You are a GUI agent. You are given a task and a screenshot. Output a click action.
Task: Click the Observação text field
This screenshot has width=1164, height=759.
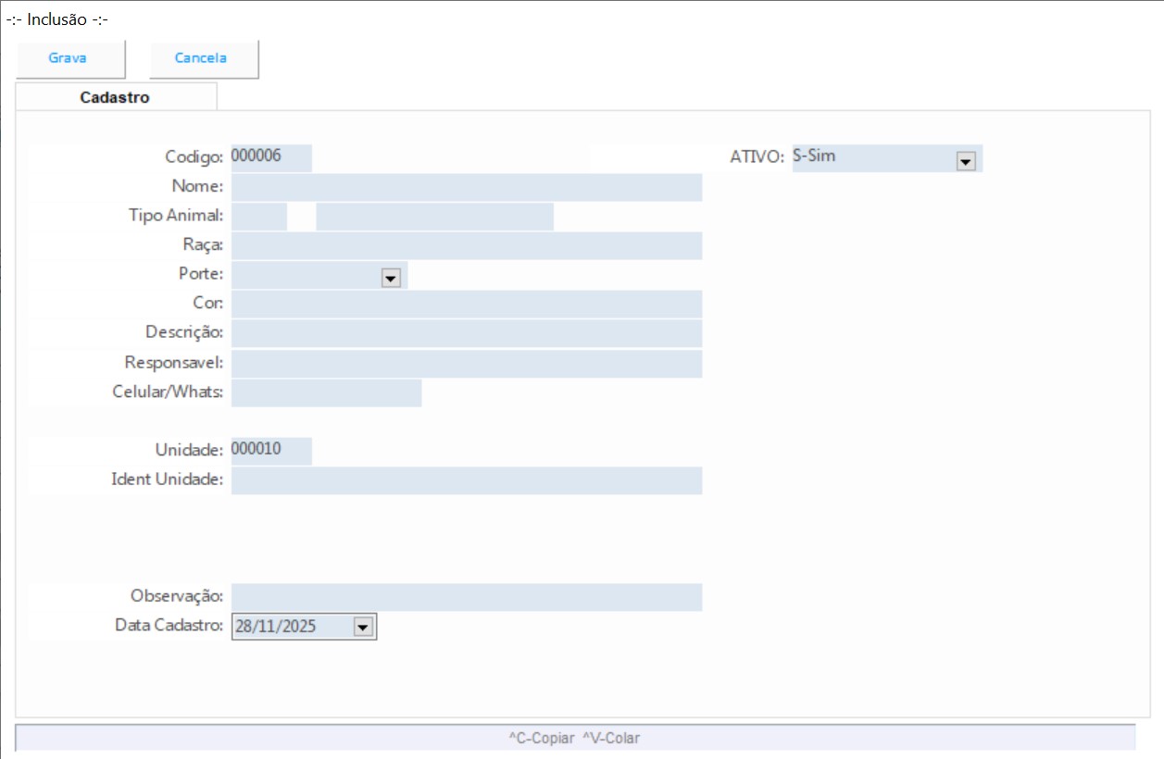pos(466,597)
